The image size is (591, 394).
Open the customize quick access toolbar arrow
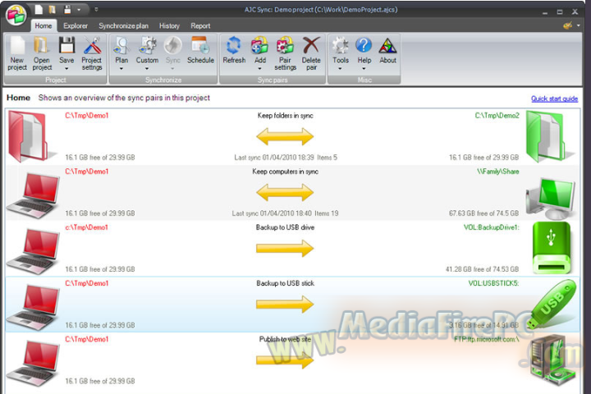[96, 10]
